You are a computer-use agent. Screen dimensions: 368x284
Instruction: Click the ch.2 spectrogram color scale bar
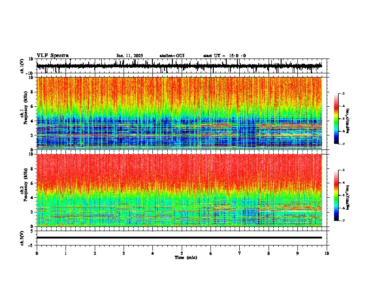pos(336,195)
